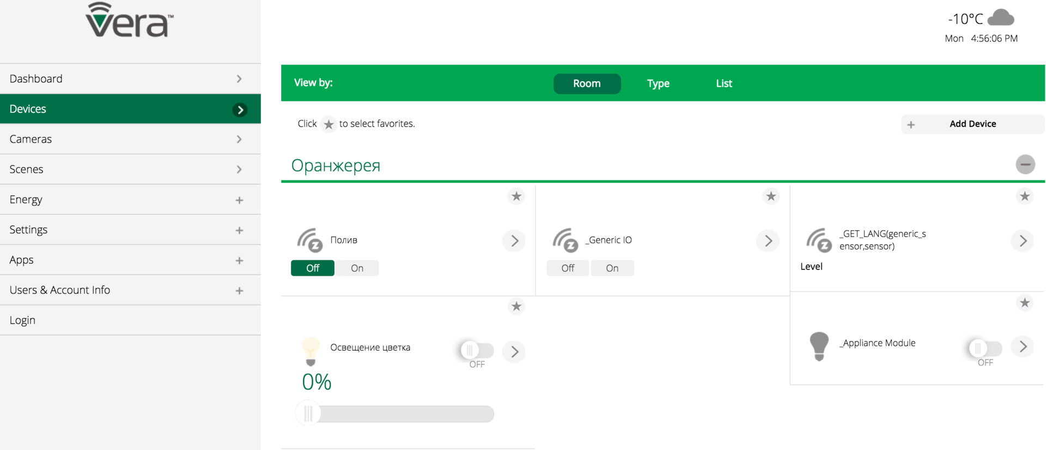This screenshot has height=450, width=1046.
Task: Toggle _Appliance Module power switch
Action: (x=985, y=348)
